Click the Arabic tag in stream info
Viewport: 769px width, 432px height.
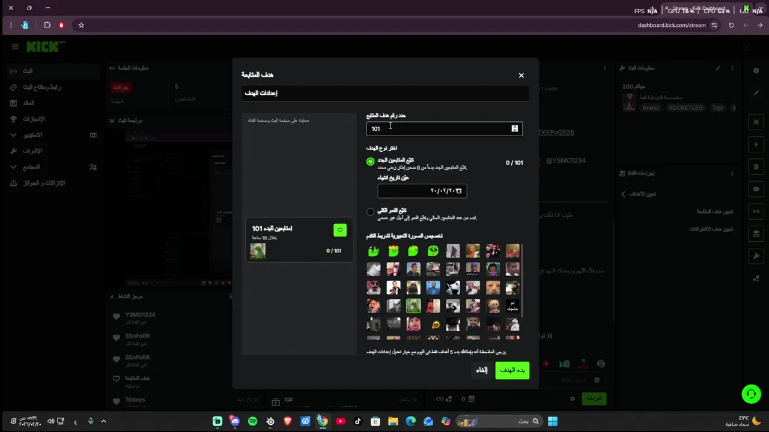651,108
